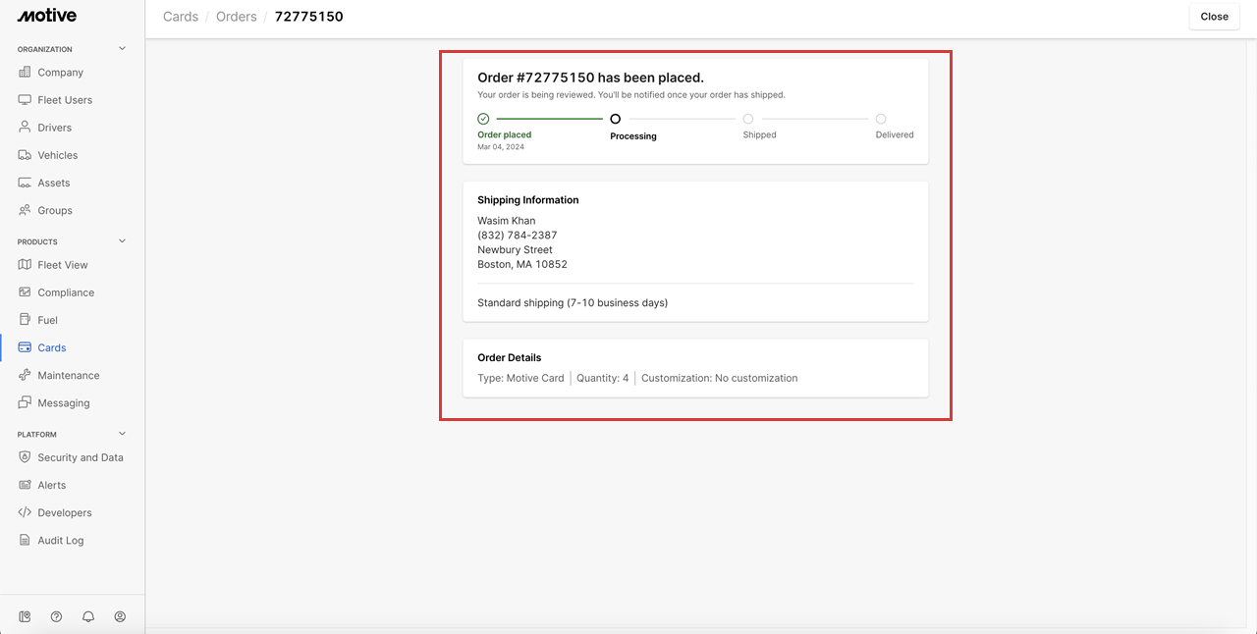The width and height of the screenshot is (1257, 634).
Task: Click the Order placed green checkmark
Action: (x=483, y=119)
